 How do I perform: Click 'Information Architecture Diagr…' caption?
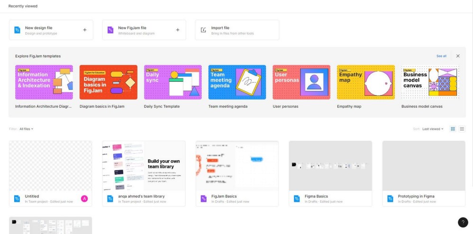44,106
